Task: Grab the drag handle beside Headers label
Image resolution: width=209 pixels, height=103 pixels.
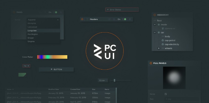Action: pyautogui.click(x=88, y=19)
